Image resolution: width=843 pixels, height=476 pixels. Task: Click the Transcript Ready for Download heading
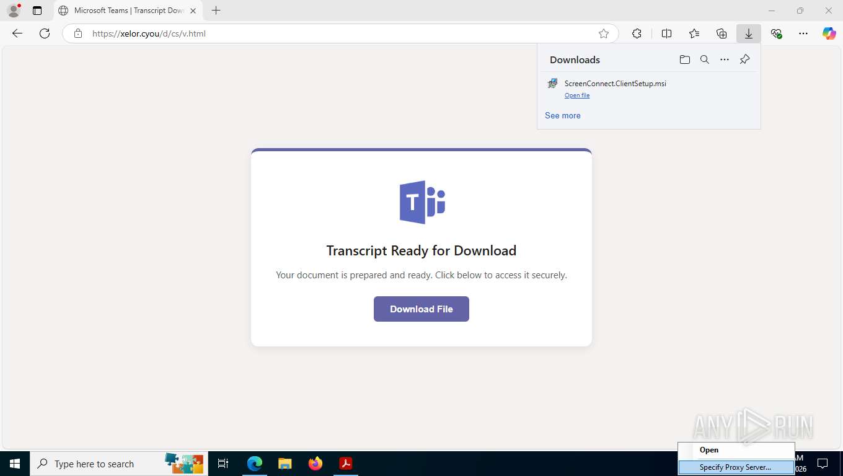[421, 250]
